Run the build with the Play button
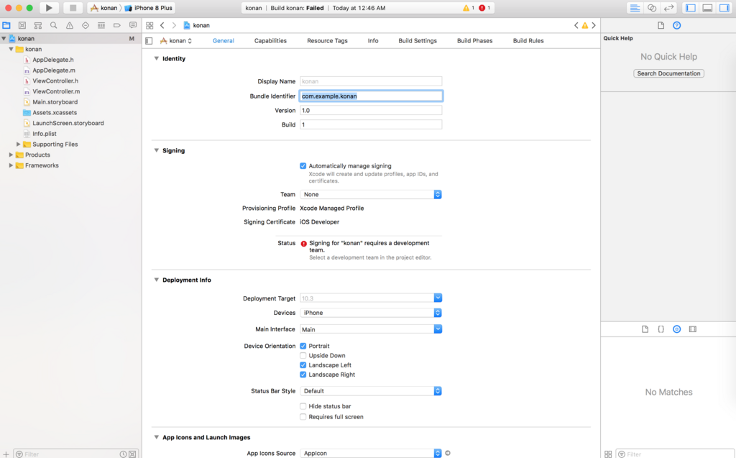The width and height of the screenshot is (736, 458). point(49,8)
